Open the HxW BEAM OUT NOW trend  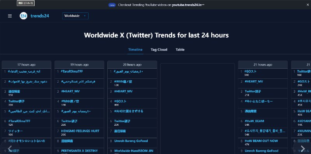(261, 141)
